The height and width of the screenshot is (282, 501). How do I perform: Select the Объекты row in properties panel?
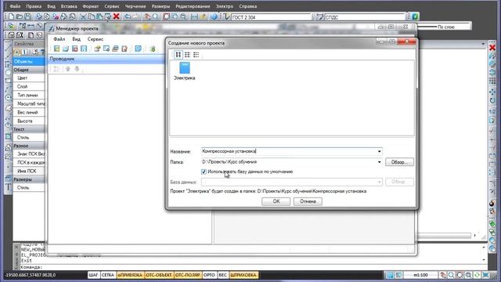pyautogui.click(x=29, y=61)
